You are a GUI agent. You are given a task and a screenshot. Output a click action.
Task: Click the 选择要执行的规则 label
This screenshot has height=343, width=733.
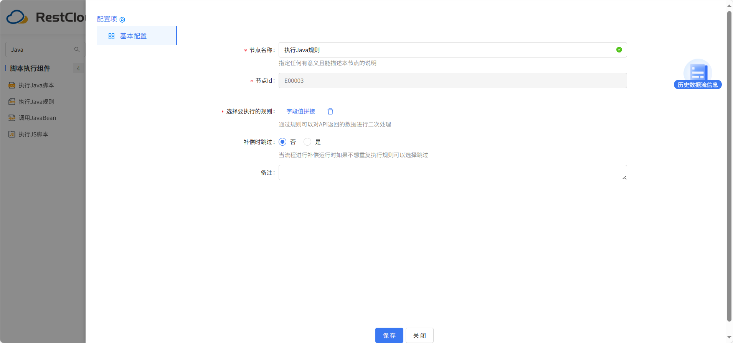pos(250,111)
